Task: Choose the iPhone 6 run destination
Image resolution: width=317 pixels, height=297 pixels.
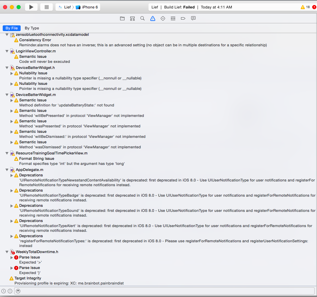Action: tap(87, 7)
